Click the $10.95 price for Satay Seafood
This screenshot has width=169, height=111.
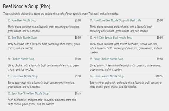coord(159,76)
